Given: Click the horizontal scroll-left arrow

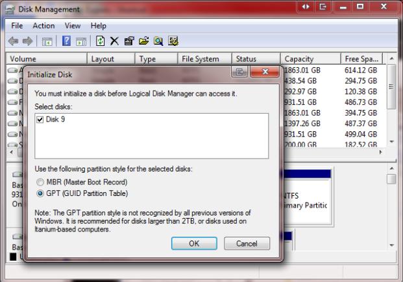Looking at the screenshot, I should point(11,152).
